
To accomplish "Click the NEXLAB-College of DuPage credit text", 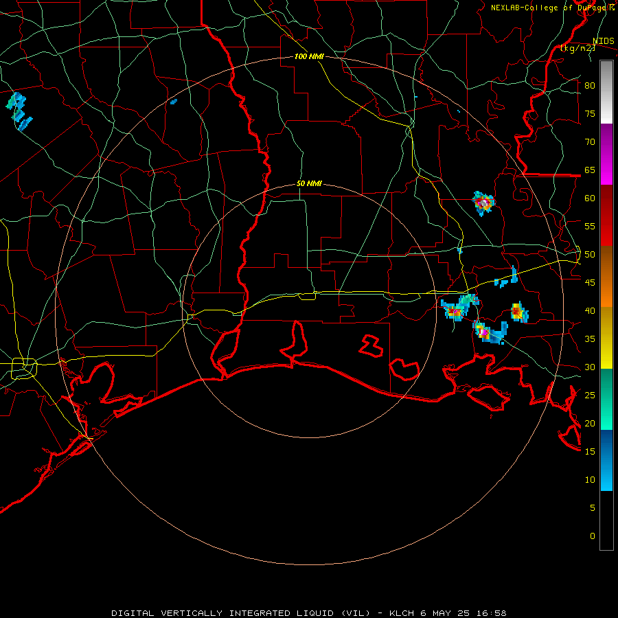I will click(550, 8).
